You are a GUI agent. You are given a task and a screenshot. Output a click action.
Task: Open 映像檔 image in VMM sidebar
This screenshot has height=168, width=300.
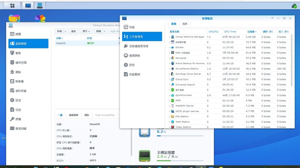(x=28, y=81)
